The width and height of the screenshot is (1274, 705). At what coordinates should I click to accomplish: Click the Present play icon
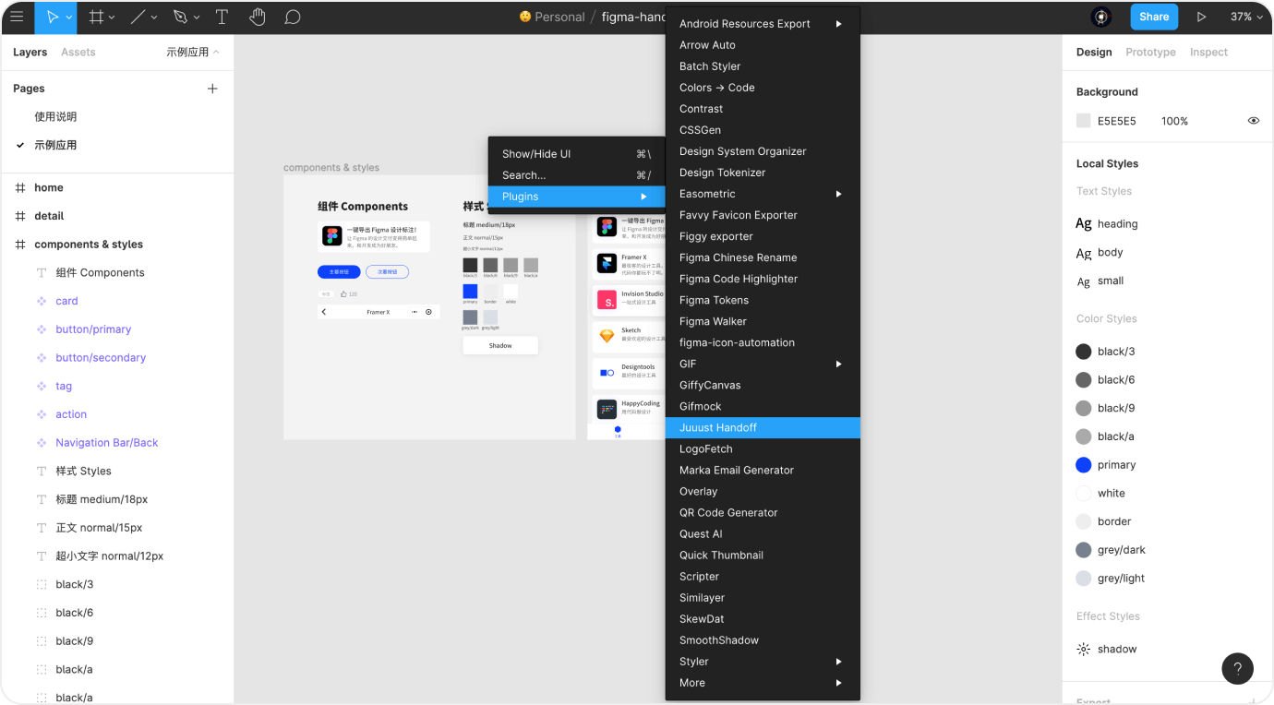(1201, 17)
